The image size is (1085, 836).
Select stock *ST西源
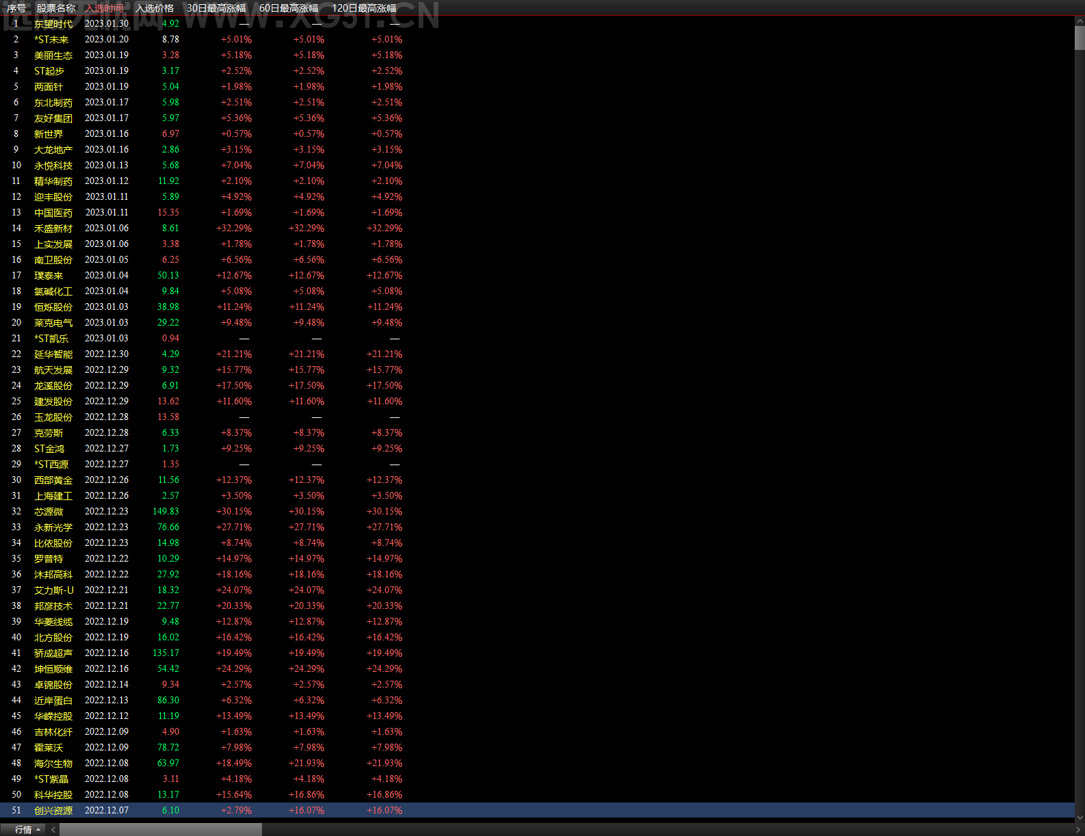tap(51, 465)
